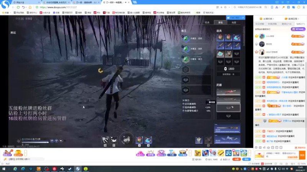Click the taskbar clock 15:05
The width and height of the screenshot is (307, 172).
coord(300,169)
